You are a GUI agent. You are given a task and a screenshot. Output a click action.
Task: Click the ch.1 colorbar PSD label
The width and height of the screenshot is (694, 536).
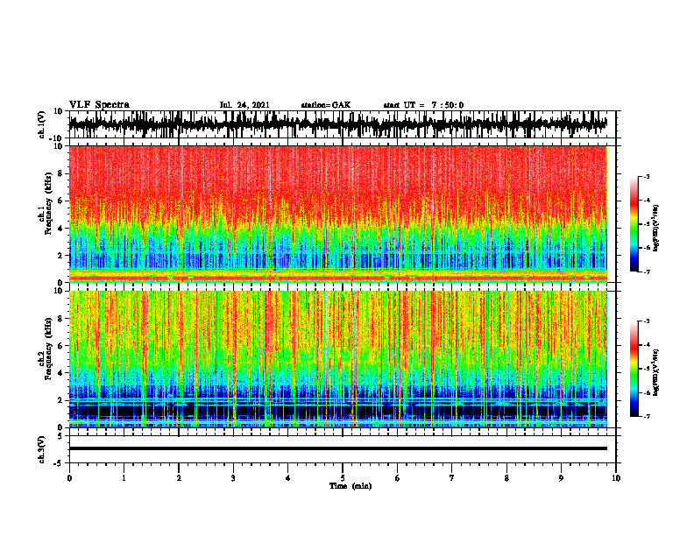[x=656, y=229]
